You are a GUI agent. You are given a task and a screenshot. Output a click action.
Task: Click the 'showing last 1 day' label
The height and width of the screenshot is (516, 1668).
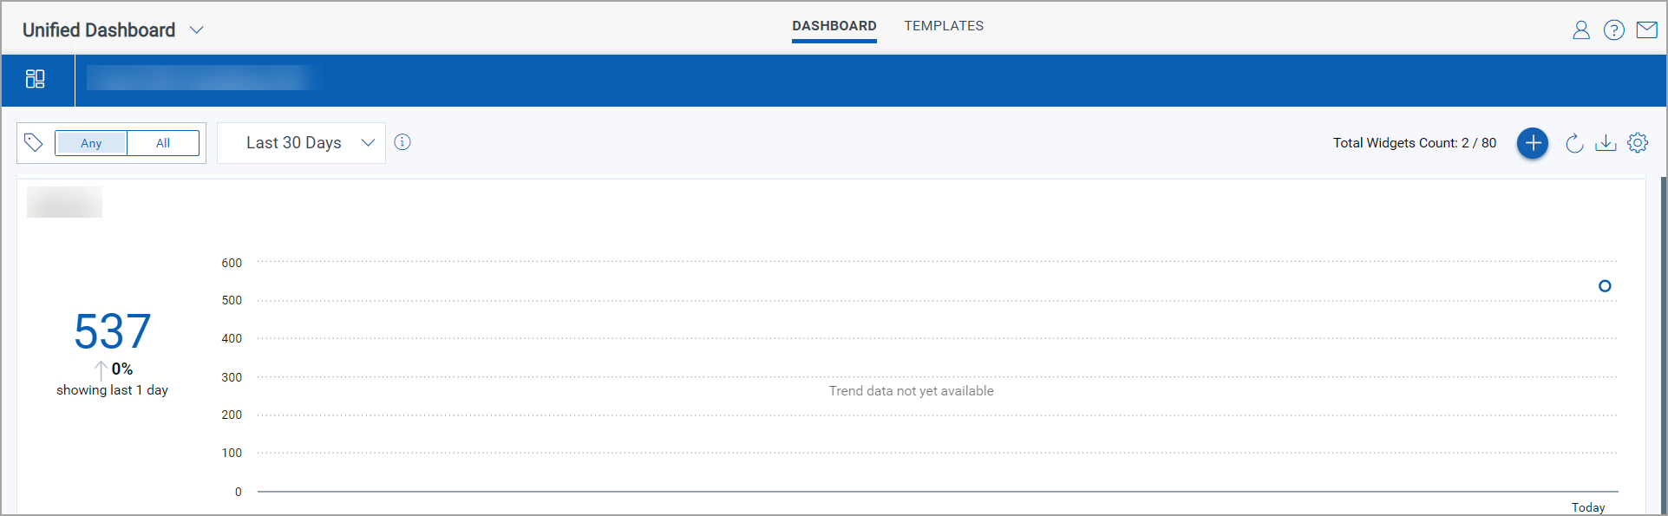[x=113, y=390]
